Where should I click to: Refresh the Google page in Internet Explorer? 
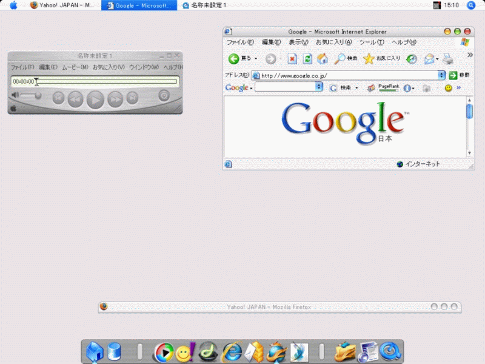pyautogui.click(x=307, y=58)
